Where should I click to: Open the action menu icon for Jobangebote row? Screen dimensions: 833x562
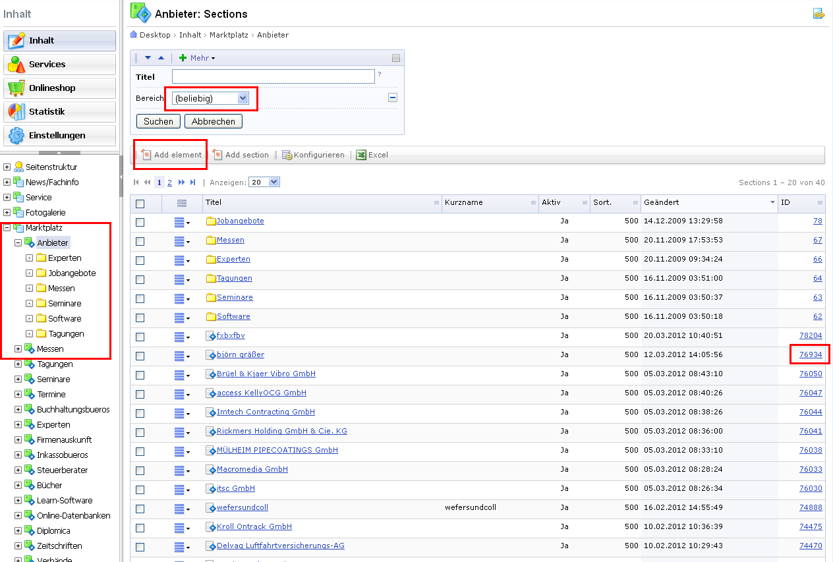(x=182, y=222)
